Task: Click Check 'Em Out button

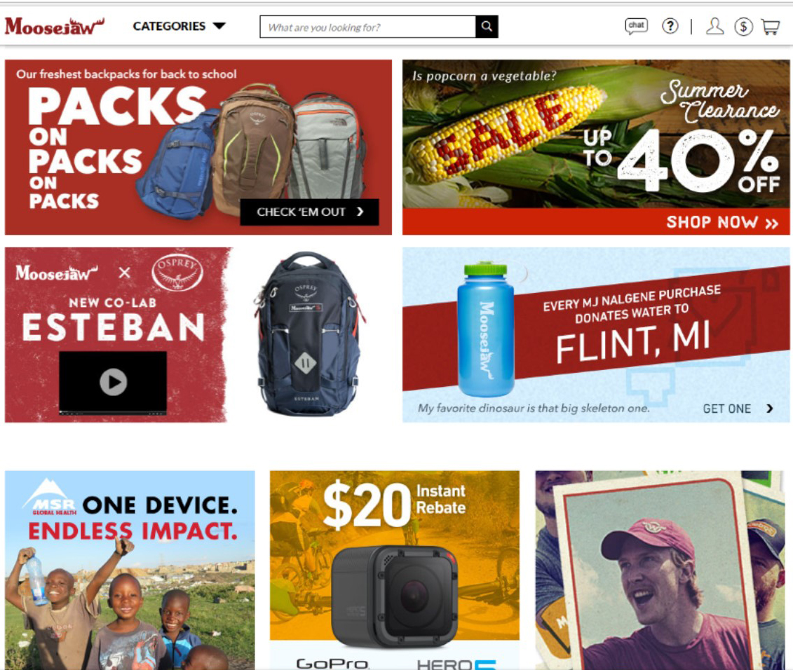Action: coord(309,212)
